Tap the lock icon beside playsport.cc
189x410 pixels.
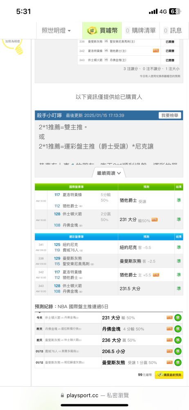tap(62, 395)
